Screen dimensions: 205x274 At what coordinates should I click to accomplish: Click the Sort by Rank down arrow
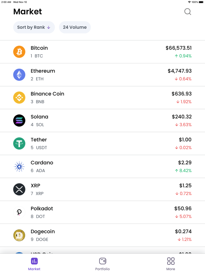[49, 27]
